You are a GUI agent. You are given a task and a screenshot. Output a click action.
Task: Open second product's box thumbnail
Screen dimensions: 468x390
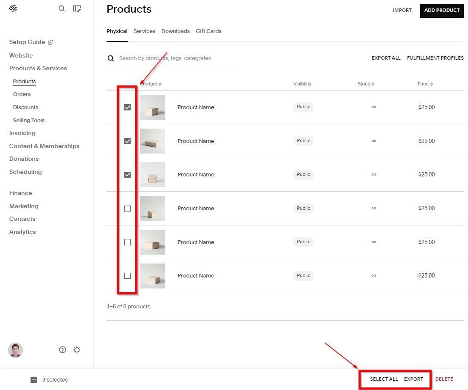[153, 141]
